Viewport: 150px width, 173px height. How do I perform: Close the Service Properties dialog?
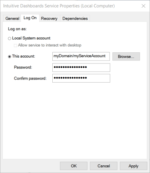(143, 6)
